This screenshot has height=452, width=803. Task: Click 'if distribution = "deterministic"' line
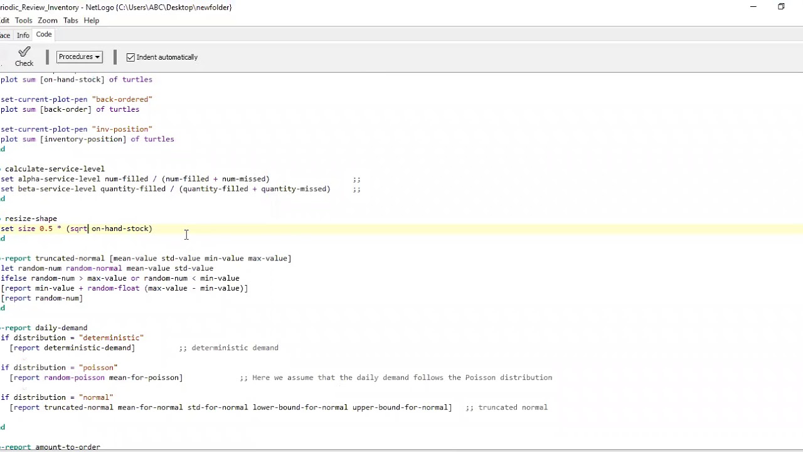tap(72, 338)
